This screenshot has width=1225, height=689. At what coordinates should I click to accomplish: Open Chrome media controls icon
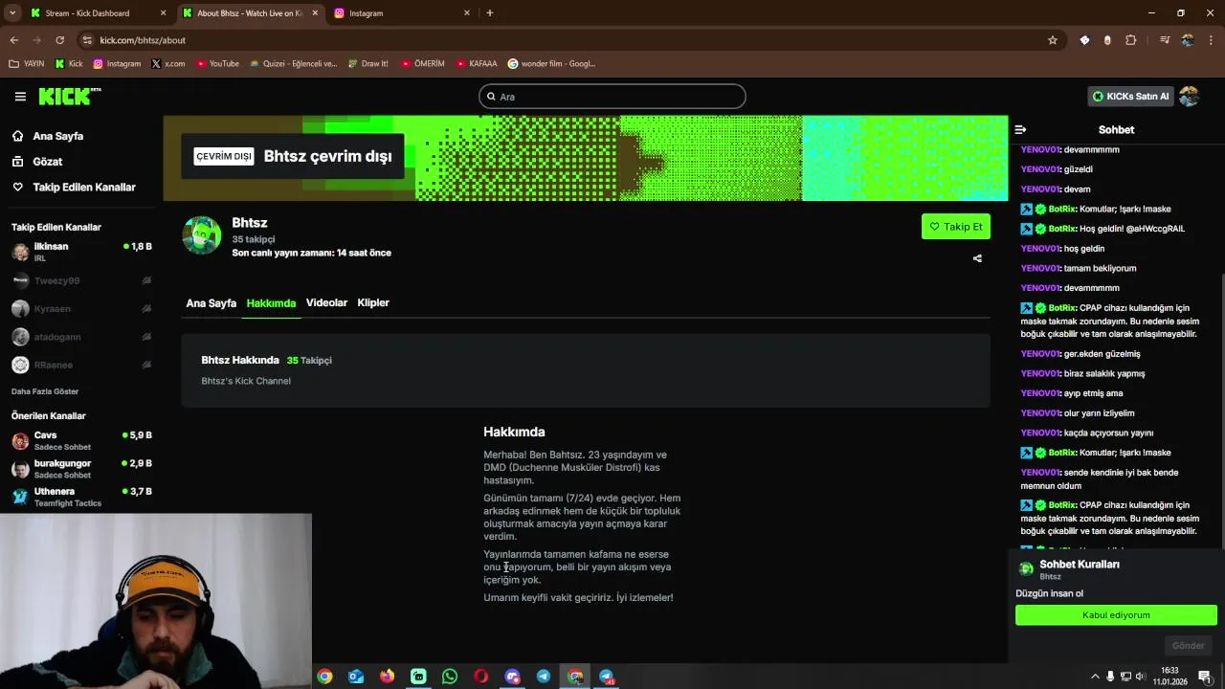coord(1165,40)
